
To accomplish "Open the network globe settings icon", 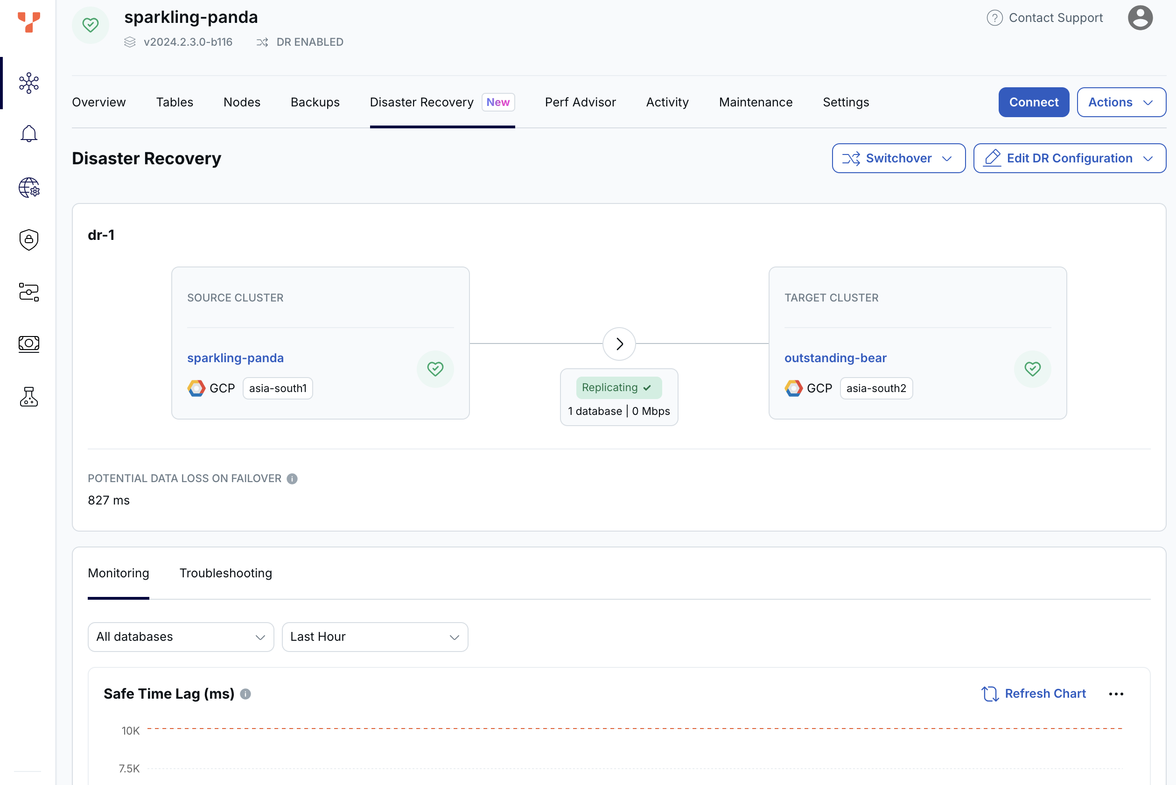I will [28, 188].
